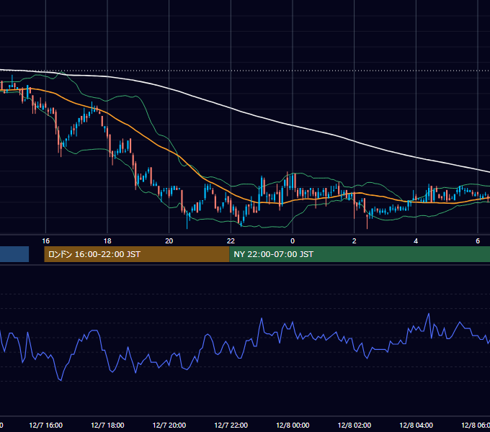Click the 12/7 18:00 date label
This screenshot has width=490, height=432.
coord(107,425)
